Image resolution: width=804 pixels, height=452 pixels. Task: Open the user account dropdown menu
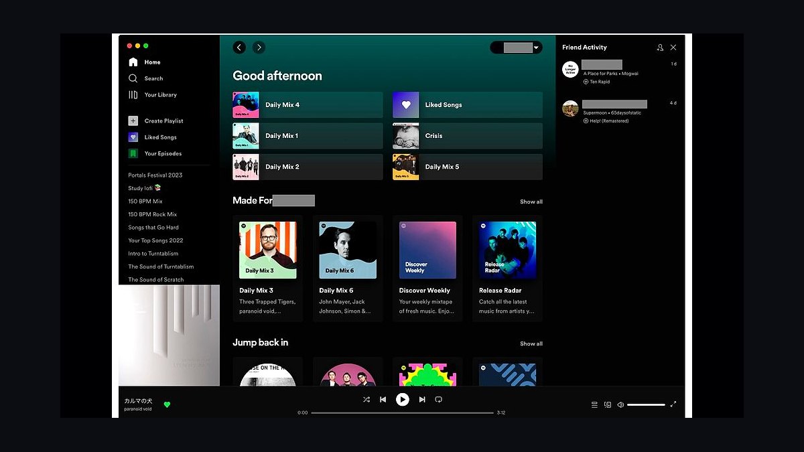click(x=516, y=48)
